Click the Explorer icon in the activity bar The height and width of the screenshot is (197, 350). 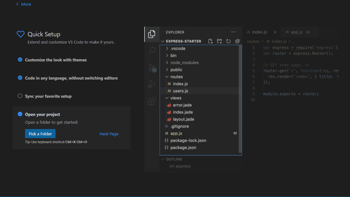152,34
